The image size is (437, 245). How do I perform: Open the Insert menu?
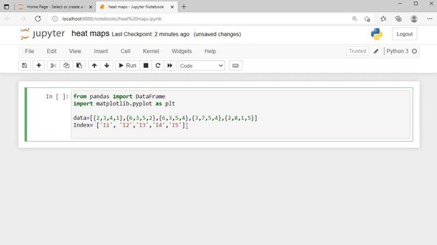[x=100, y=51]
